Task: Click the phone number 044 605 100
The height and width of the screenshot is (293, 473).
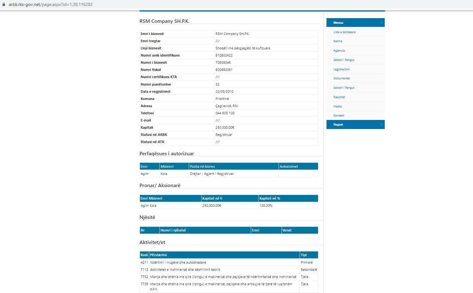Action: 225,113
